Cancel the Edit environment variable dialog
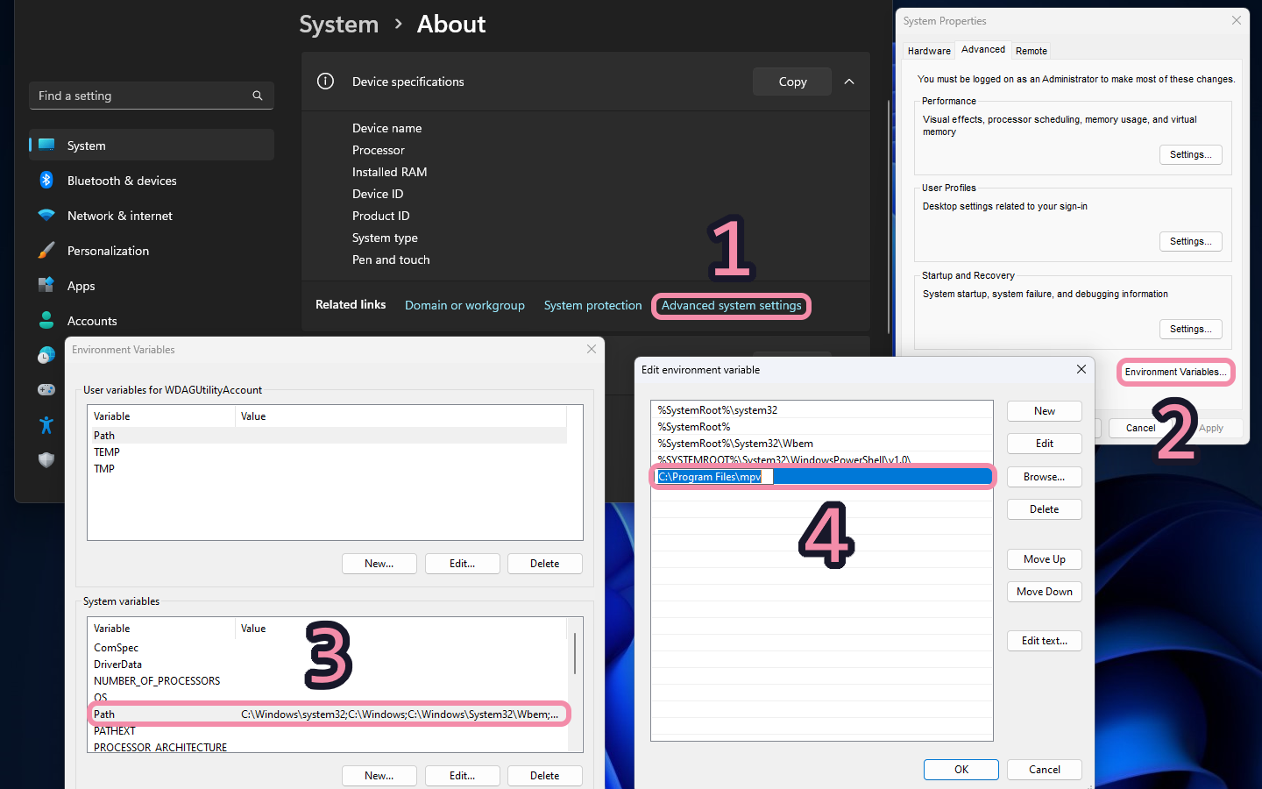The height and width of the screenshot is (789, 1262). 1045,770
